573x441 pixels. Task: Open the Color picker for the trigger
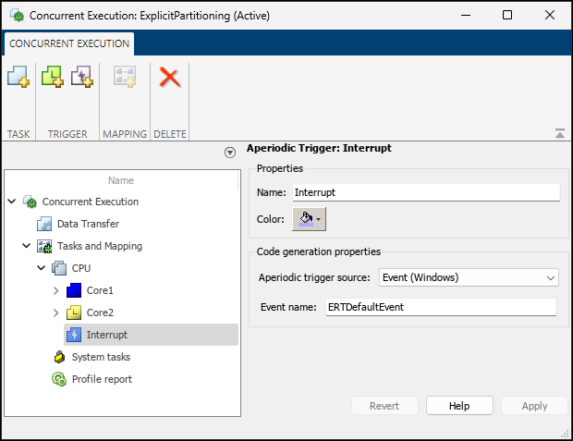(309, 219)
